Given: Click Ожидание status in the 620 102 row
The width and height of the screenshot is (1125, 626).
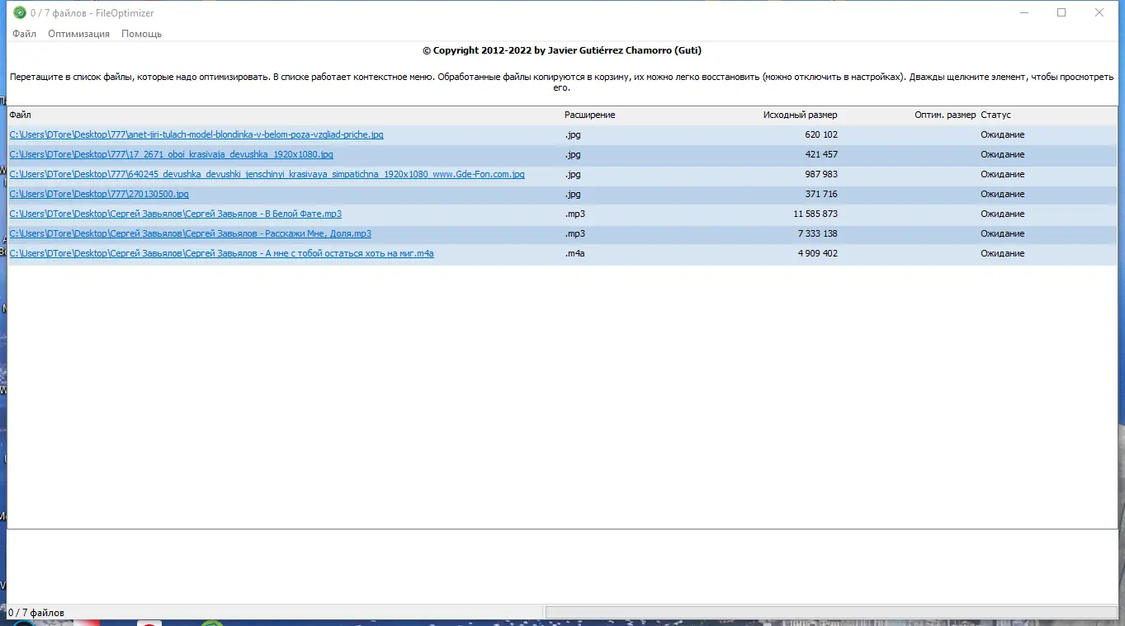Looking at the screenshot, I should coord(1003,134).
